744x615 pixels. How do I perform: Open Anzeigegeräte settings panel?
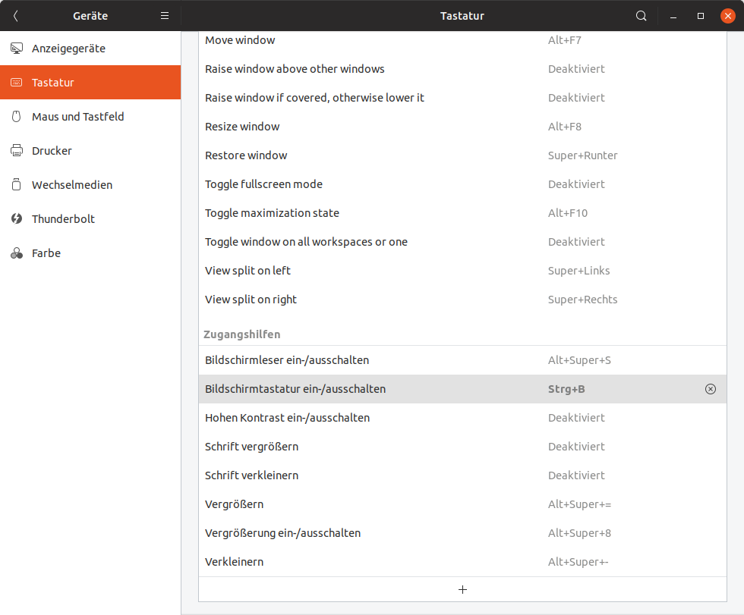coord(90,49)
